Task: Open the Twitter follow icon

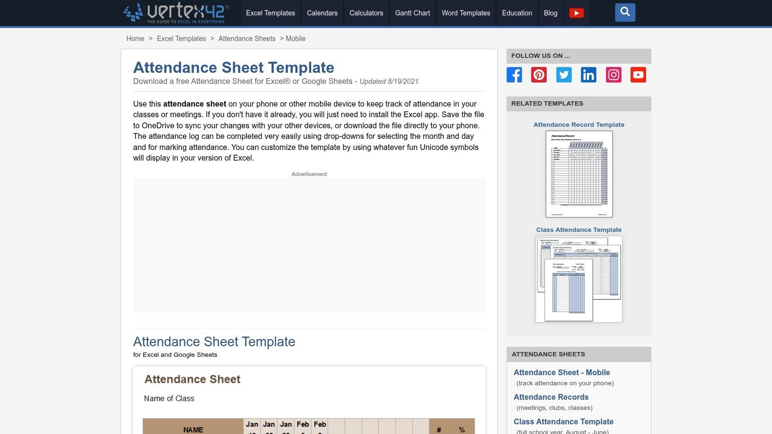Action: 564,75
